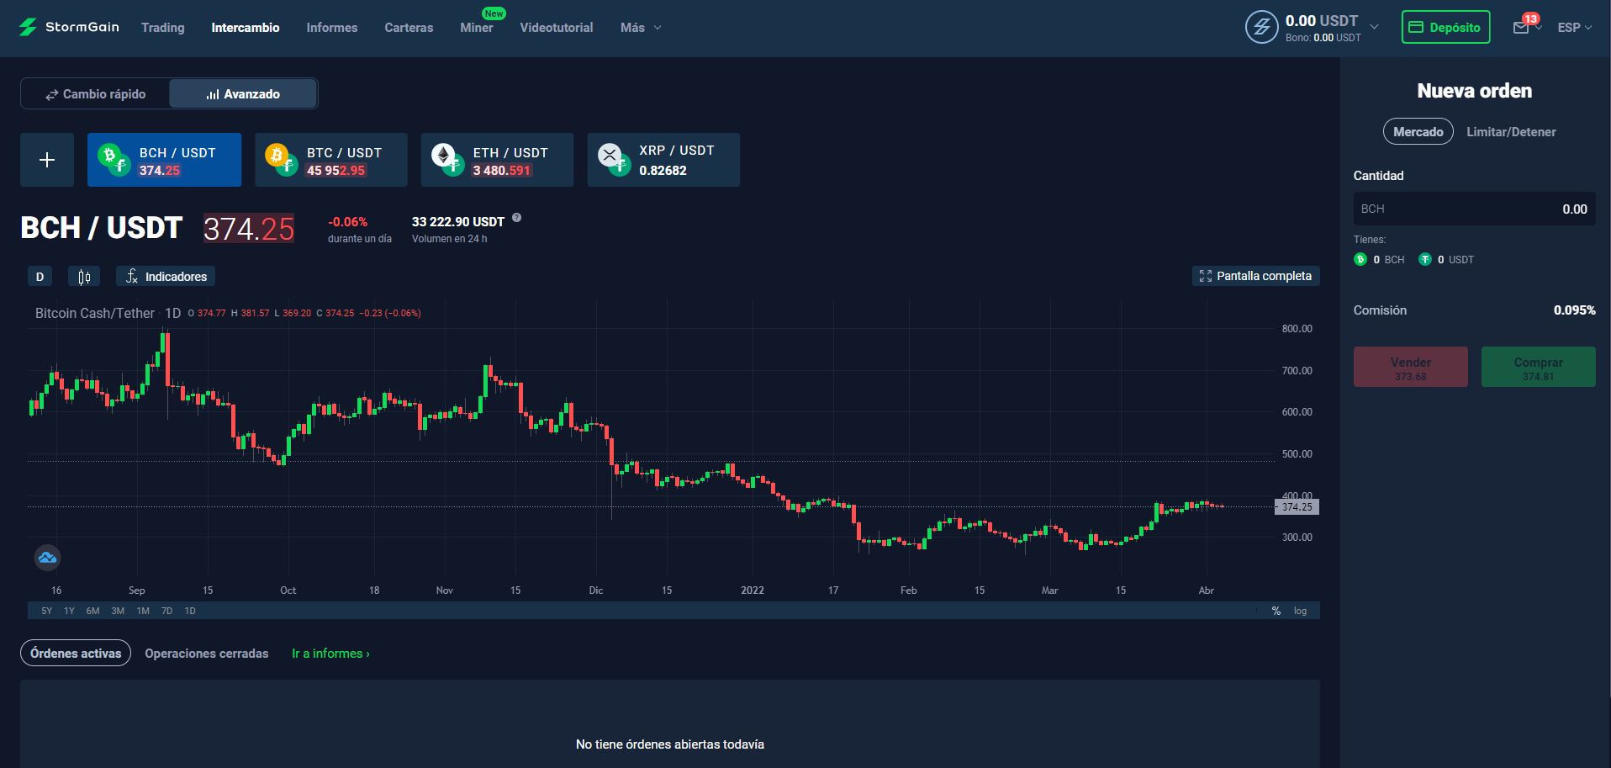
Task: Open the Miner page
Action: click(476, 28)
